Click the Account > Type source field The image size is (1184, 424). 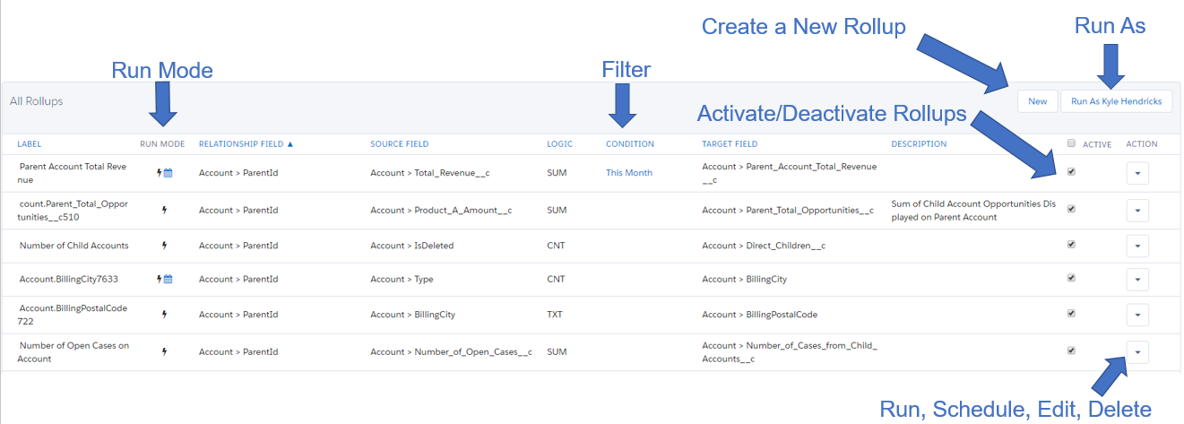(402, 280)
